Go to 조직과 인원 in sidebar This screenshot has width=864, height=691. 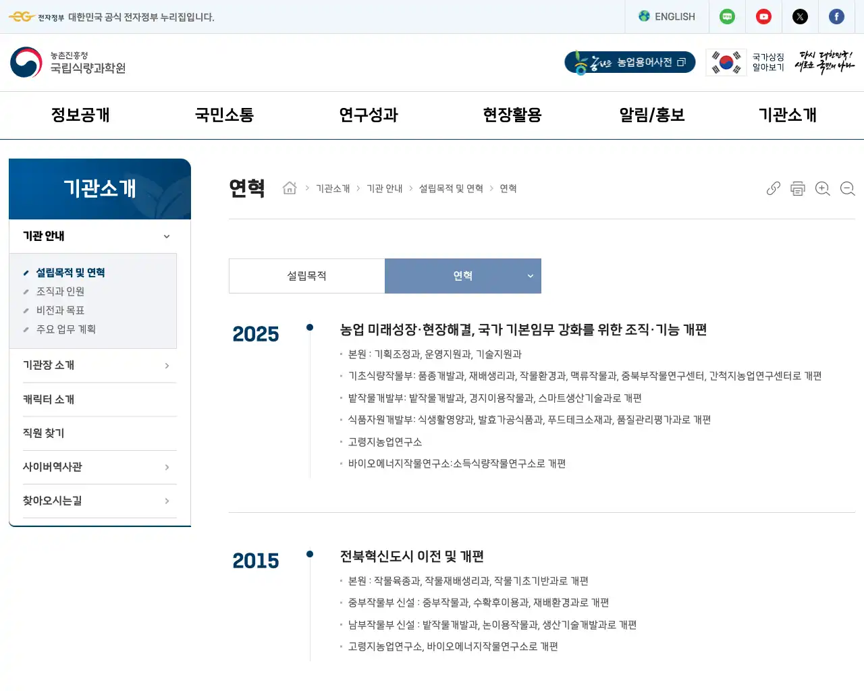click(x=60, y=292)
